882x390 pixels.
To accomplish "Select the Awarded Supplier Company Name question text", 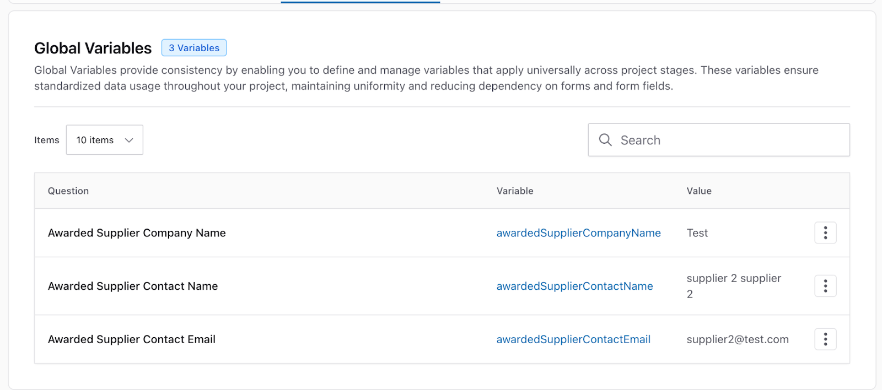I will click(x=137, y=233).
